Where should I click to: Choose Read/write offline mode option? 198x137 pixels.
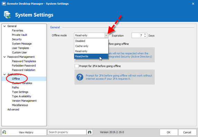91,56
